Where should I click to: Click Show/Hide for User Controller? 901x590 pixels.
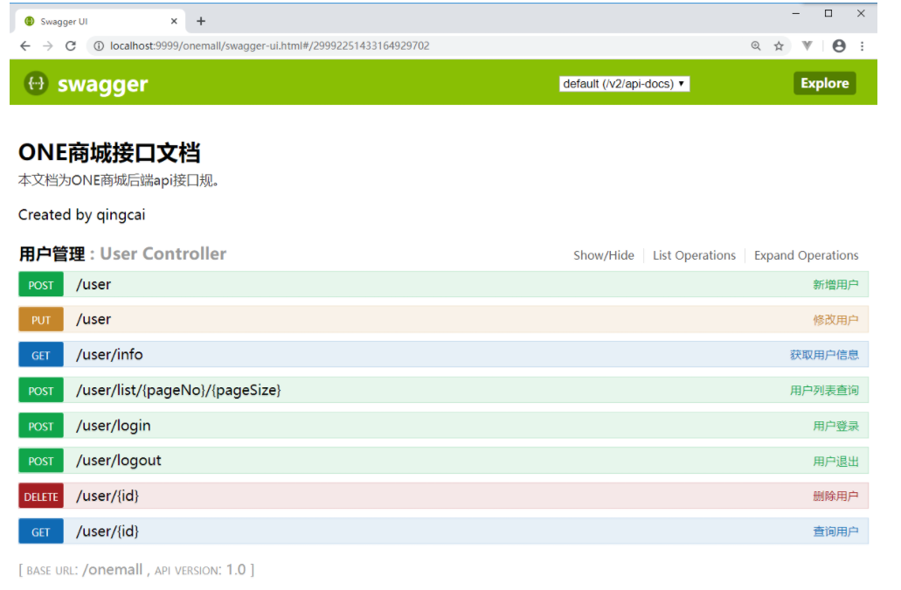(x=603, y=255)
